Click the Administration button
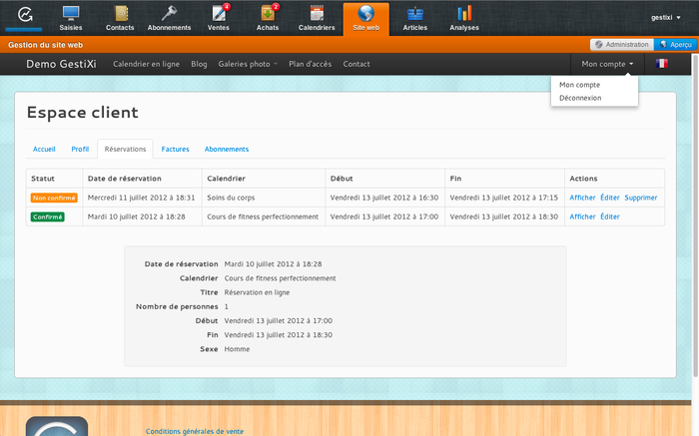Viewport: 699px width, 436px height. pos(621,45)
